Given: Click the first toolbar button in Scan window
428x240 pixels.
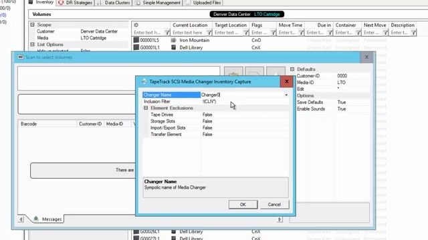Looking at the screenshot, I should pyautogui.click(x=233, y=72).
